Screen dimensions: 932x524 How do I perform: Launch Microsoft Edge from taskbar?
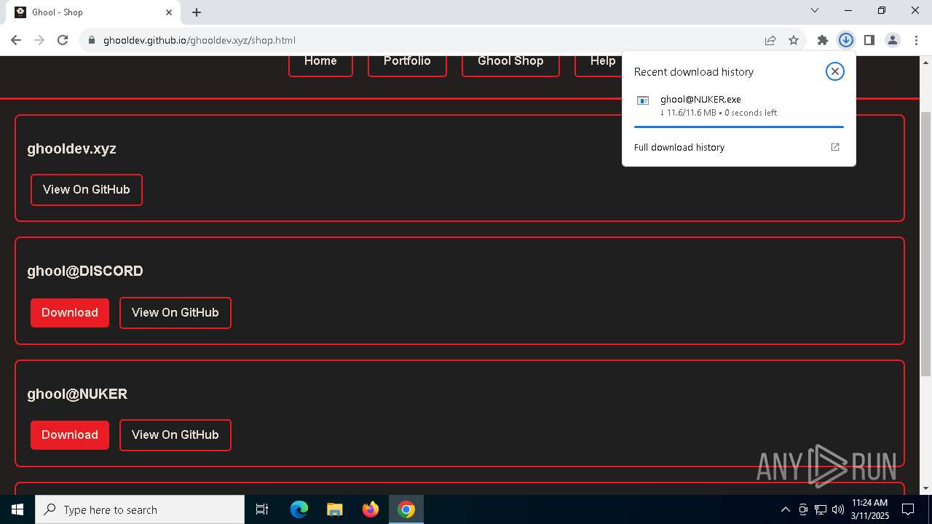[x=299, y=509]
